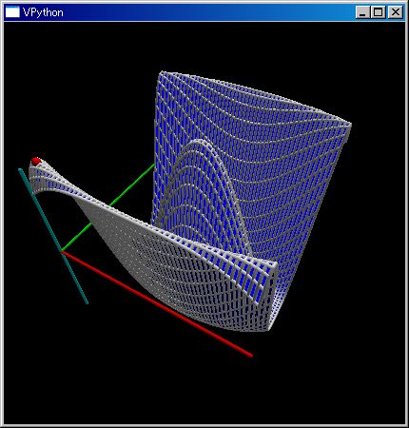Viewport: 409px width, 428px height.
Task: Click the top-left corner of the blue mesh
Action: coord(162,73)
